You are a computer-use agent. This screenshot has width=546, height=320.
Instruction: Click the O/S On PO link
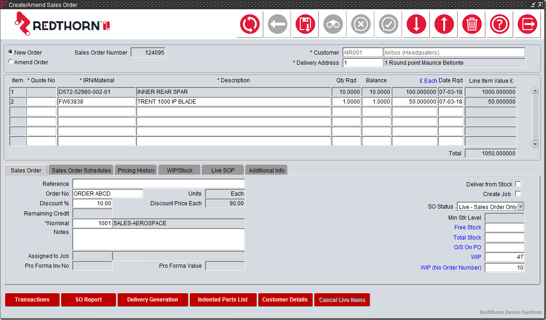tap(467, 247)
